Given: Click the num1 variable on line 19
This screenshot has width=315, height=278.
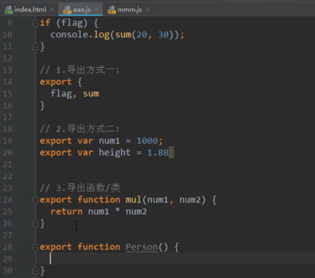Looking at the screenshot, I should (110, 141).
